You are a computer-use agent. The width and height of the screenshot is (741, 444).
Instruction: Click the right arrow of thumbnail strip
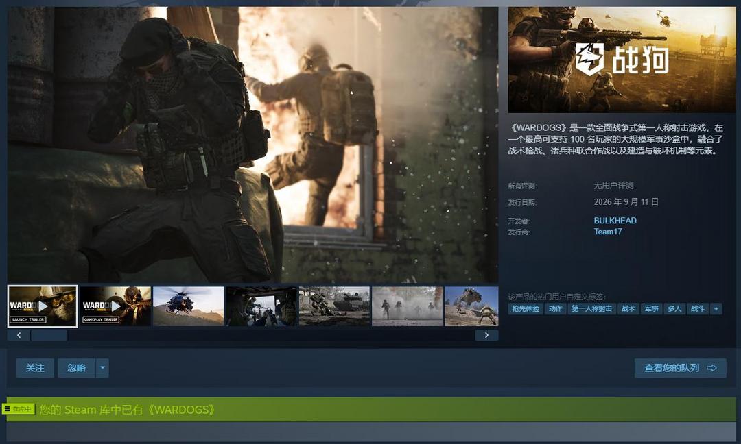pos(486,335)
